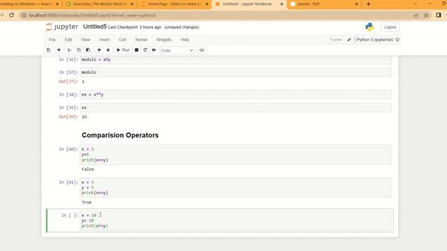
Task: Run the selected cell
Action: [x=123, y=50]
